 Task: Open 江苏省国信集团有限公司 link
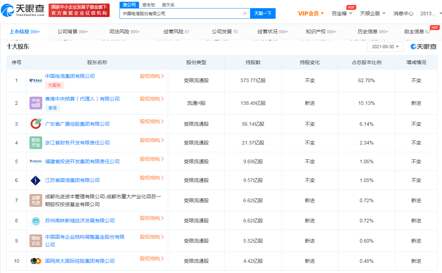[72, 180]
